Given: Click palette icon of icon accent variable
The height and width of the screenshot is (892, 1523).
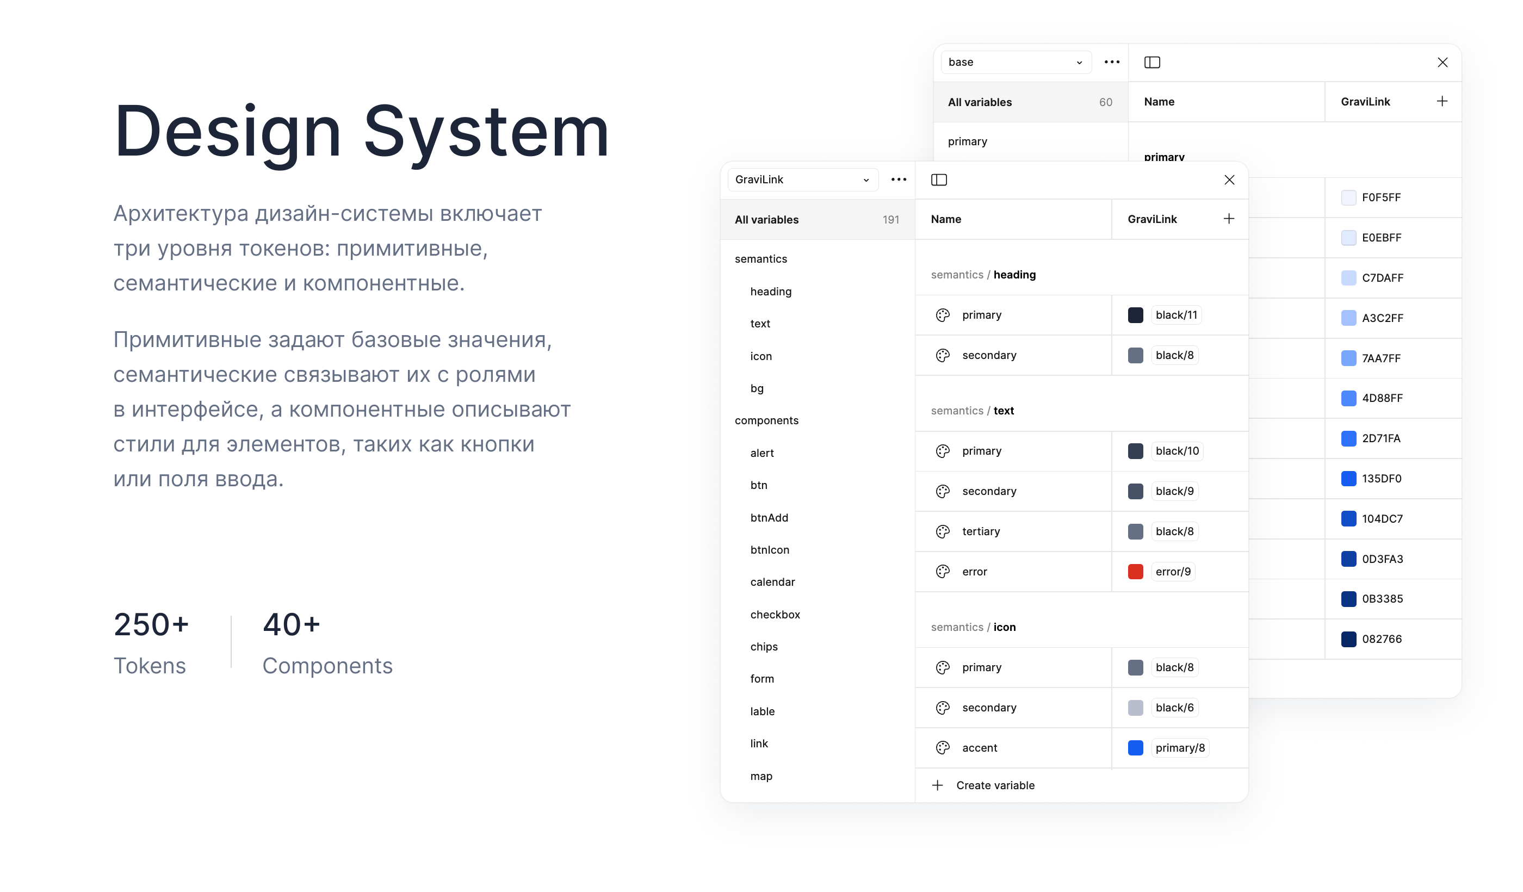Looking at the screenshot, I should pos(942,747).
